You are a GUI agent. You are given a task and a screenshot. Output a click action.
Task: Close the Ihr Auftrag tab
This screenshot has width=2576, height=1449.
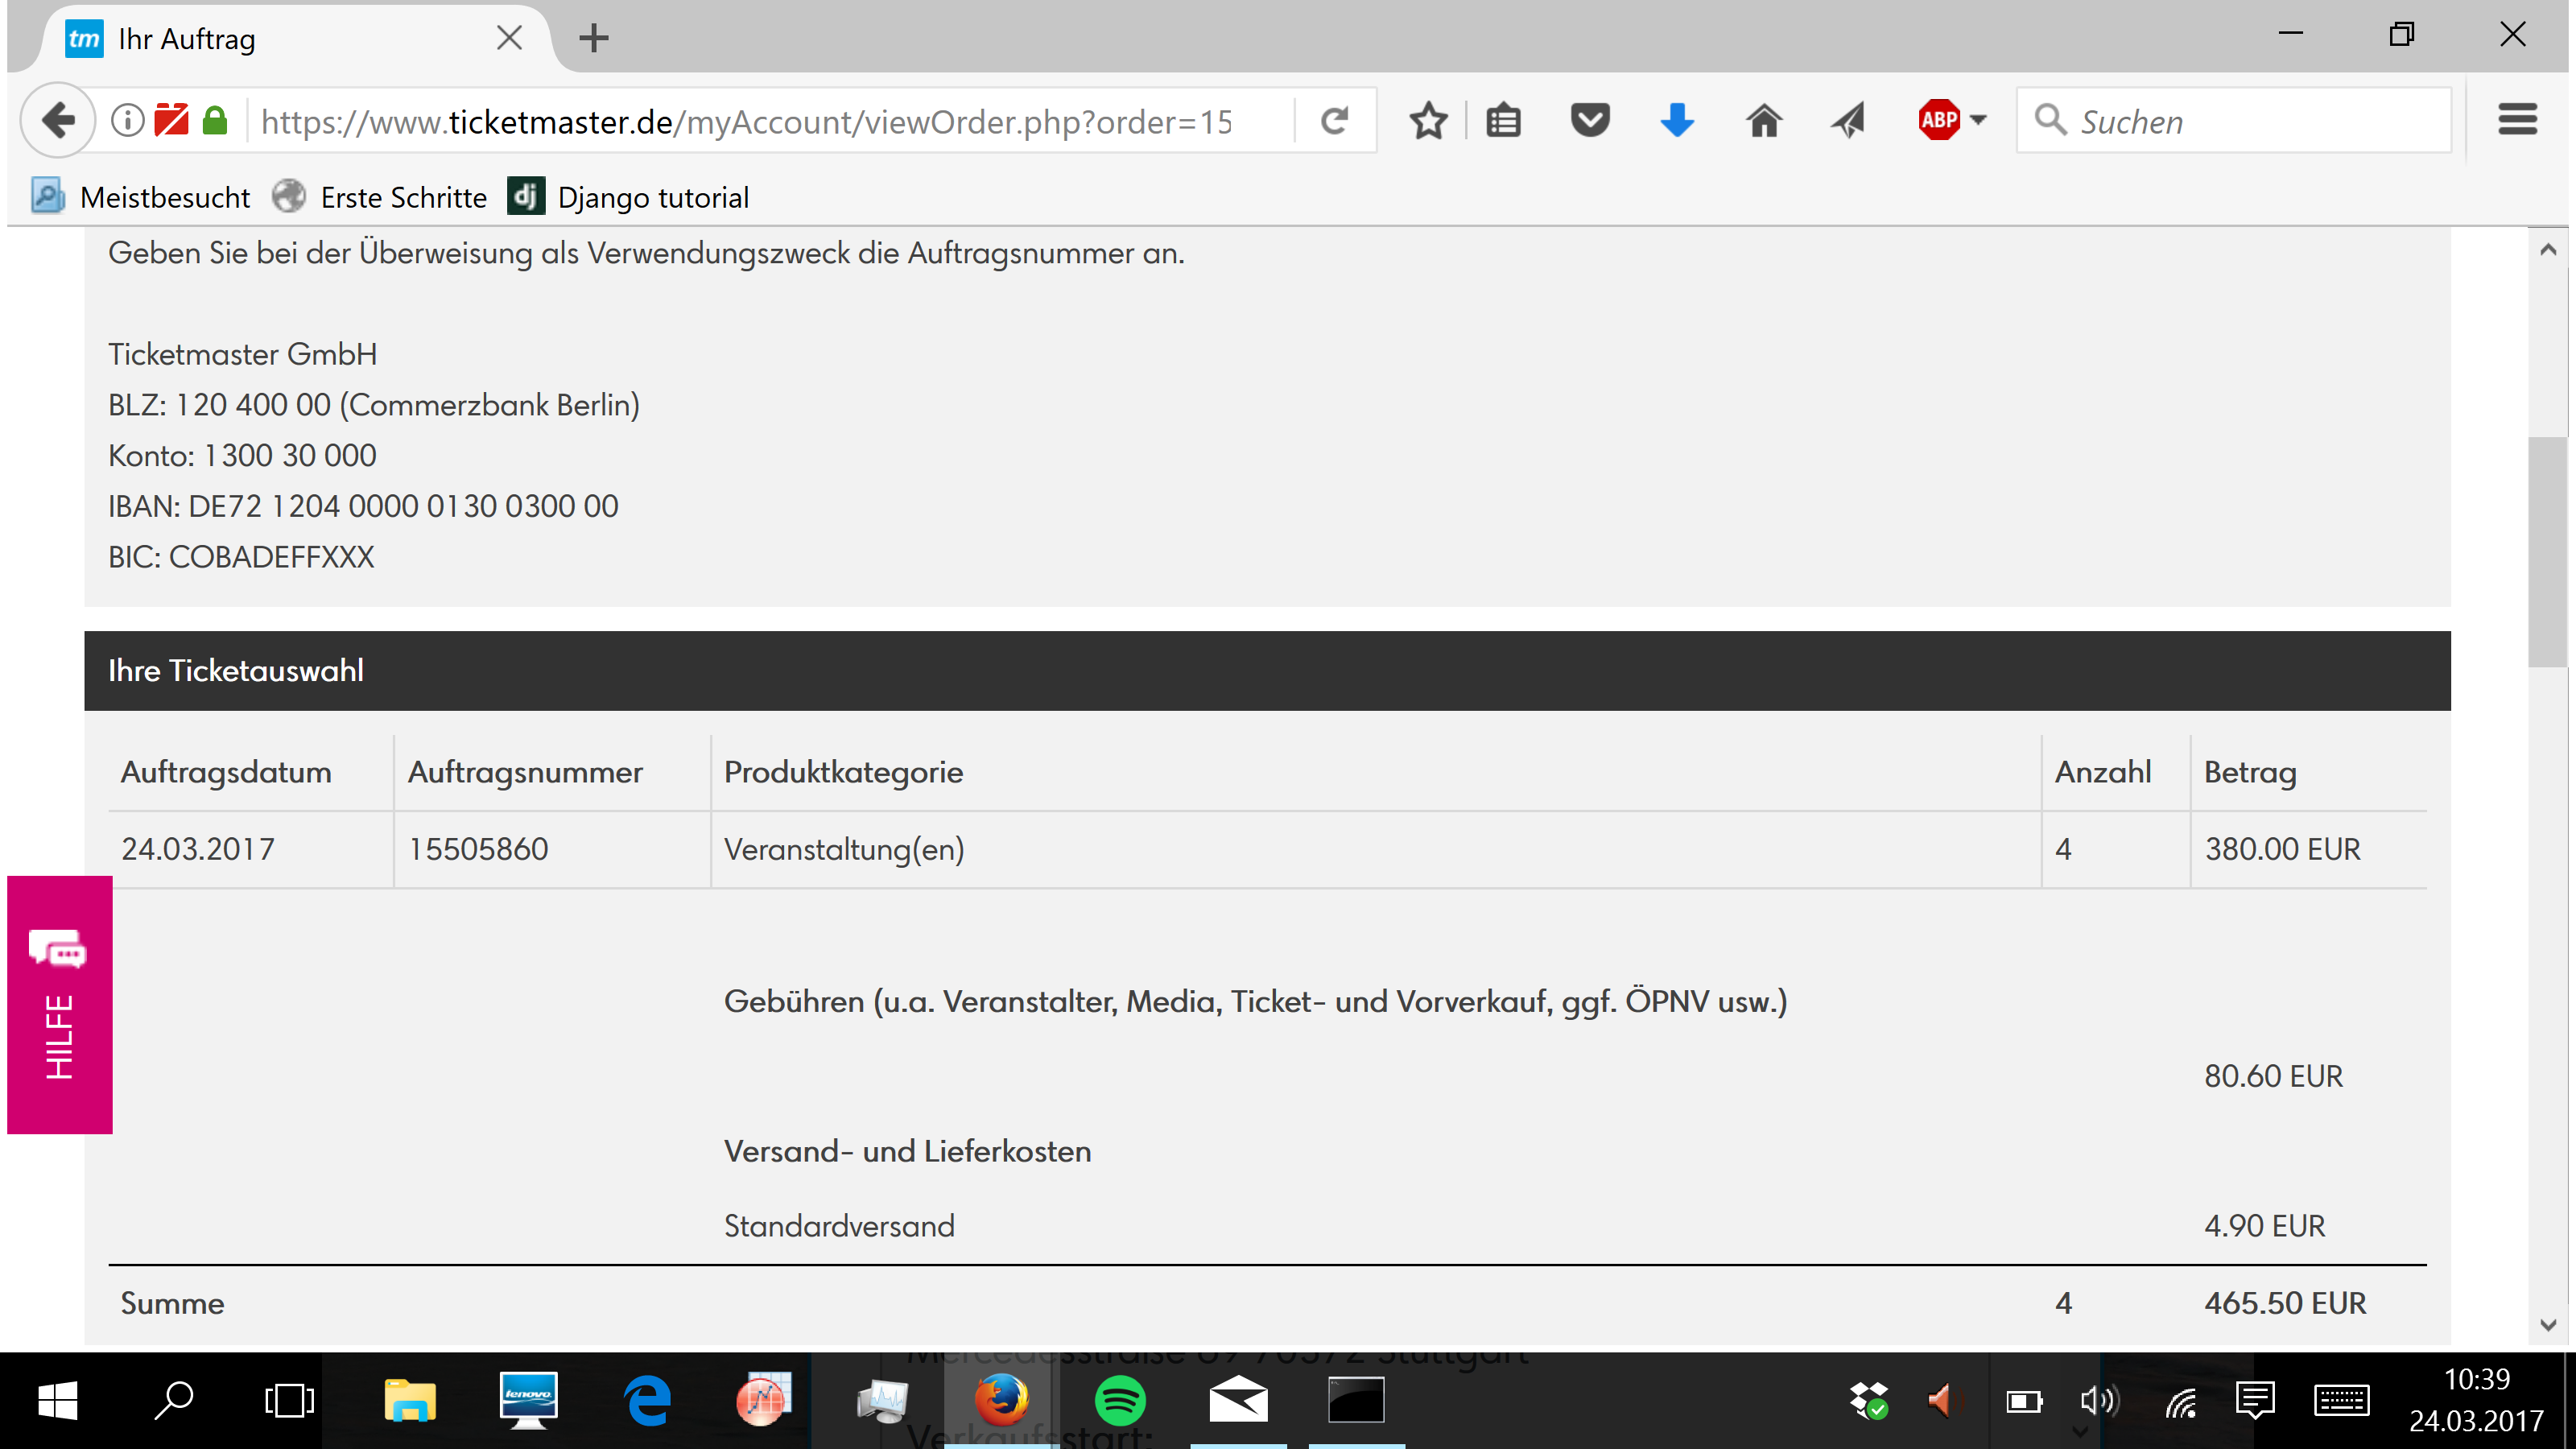[509, 38]
